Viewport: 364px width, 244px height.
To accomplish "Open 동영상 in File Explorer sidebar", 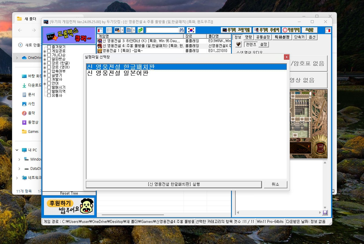I will point(30,122).
